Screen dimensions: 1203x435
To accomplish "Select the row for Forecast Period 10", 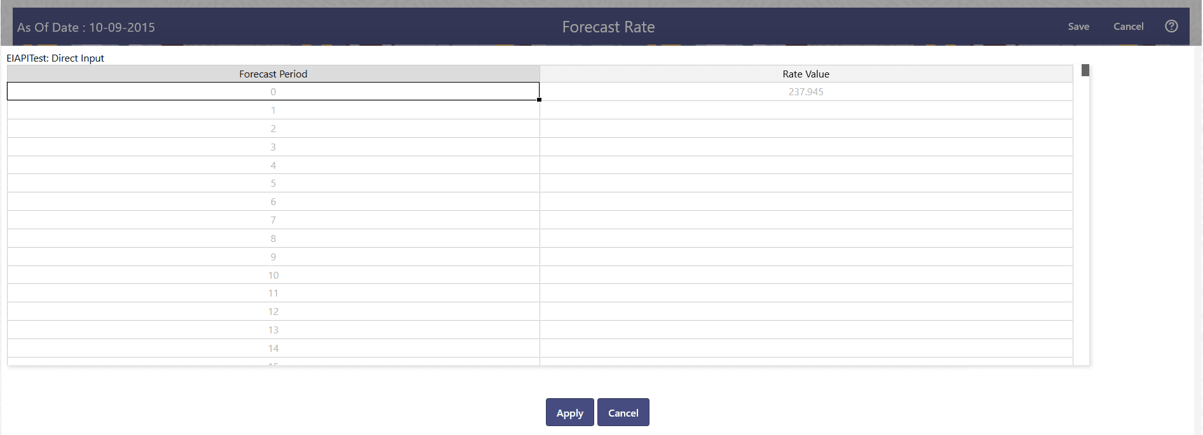I will click(x=273, y=275).
